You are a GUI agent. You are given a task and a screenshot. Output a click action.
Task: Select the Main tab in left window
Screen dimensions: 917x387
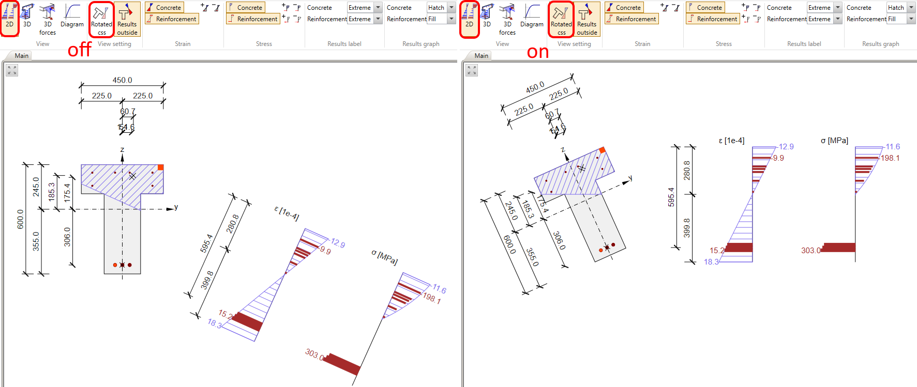click(x=22, y=56)
